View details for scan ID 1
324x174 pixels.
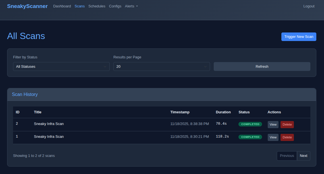click(273, 137)
